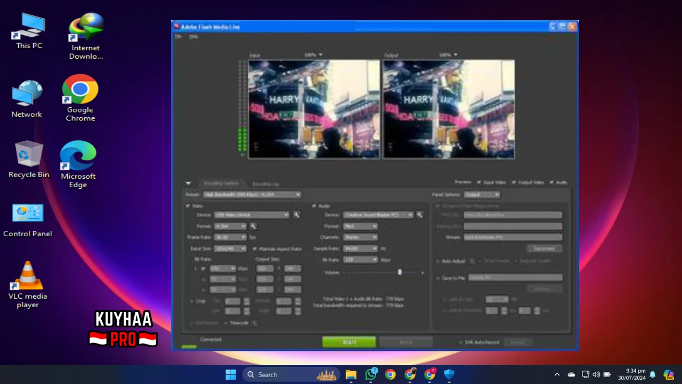Show hidden system tray icons
Image resolution: width=682 pixels, height=384 pixels.
click(557, 375)
